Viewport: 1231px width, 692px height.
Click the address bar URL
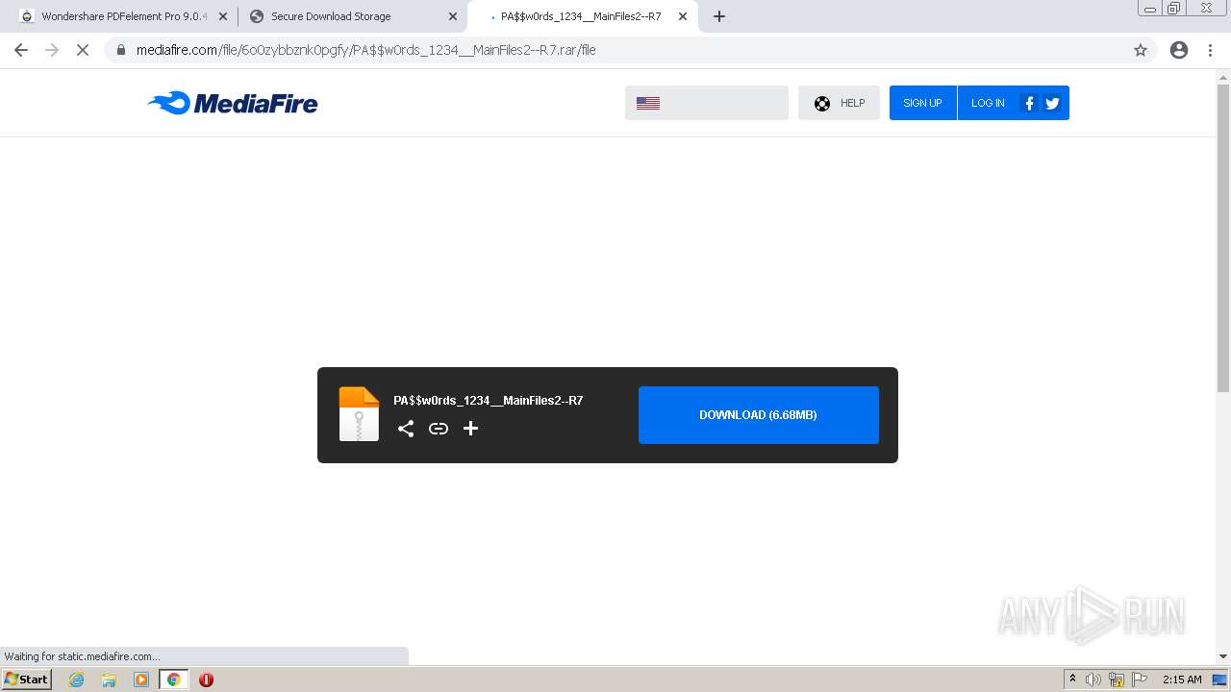pos(365,50)
